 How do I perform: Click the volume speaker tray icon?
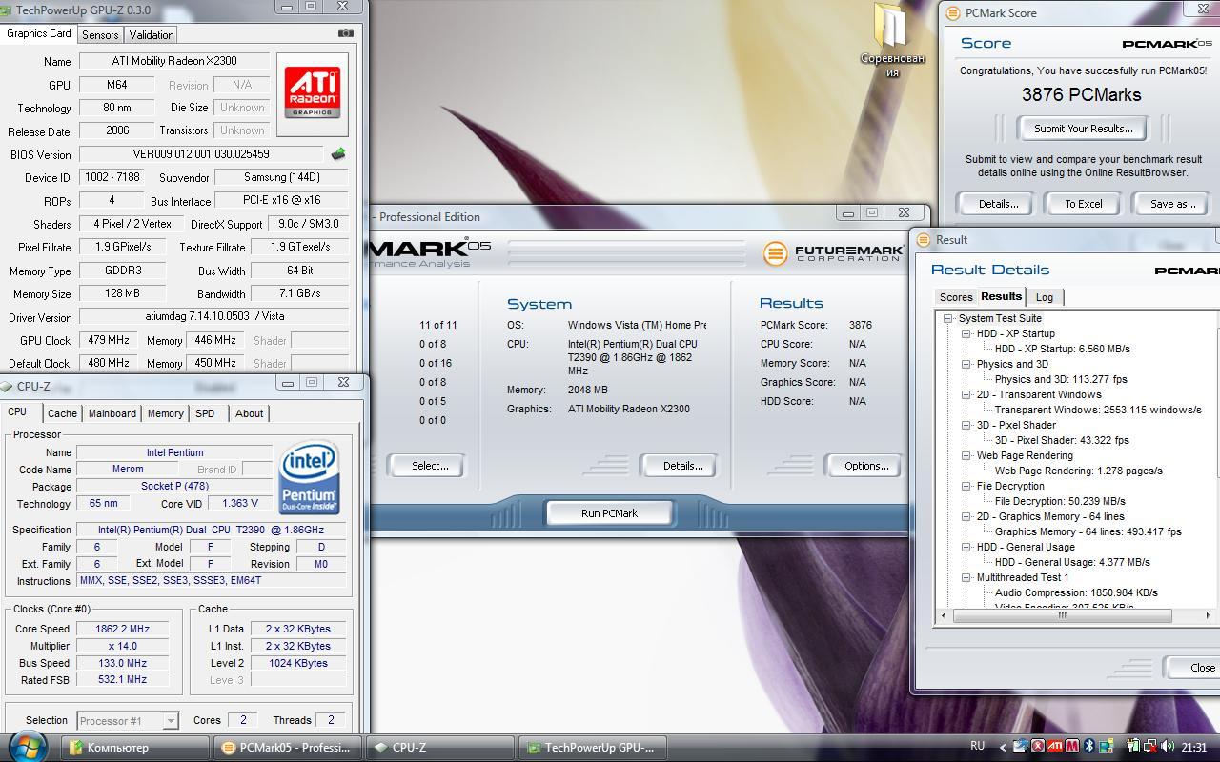pos(1168,747)
